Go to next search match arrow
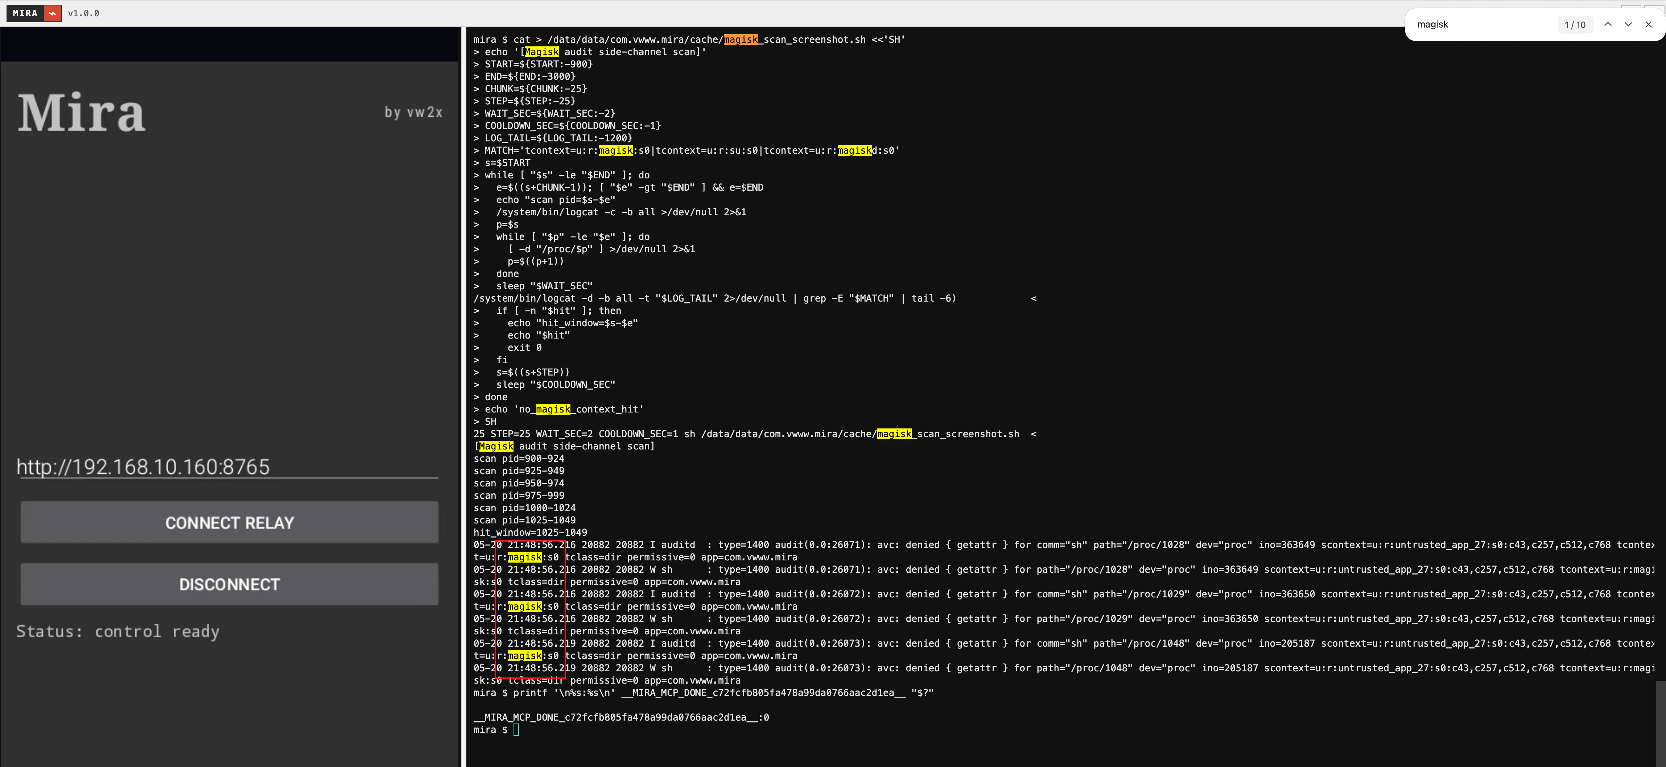1666x767 pixels. [1629, 25]
